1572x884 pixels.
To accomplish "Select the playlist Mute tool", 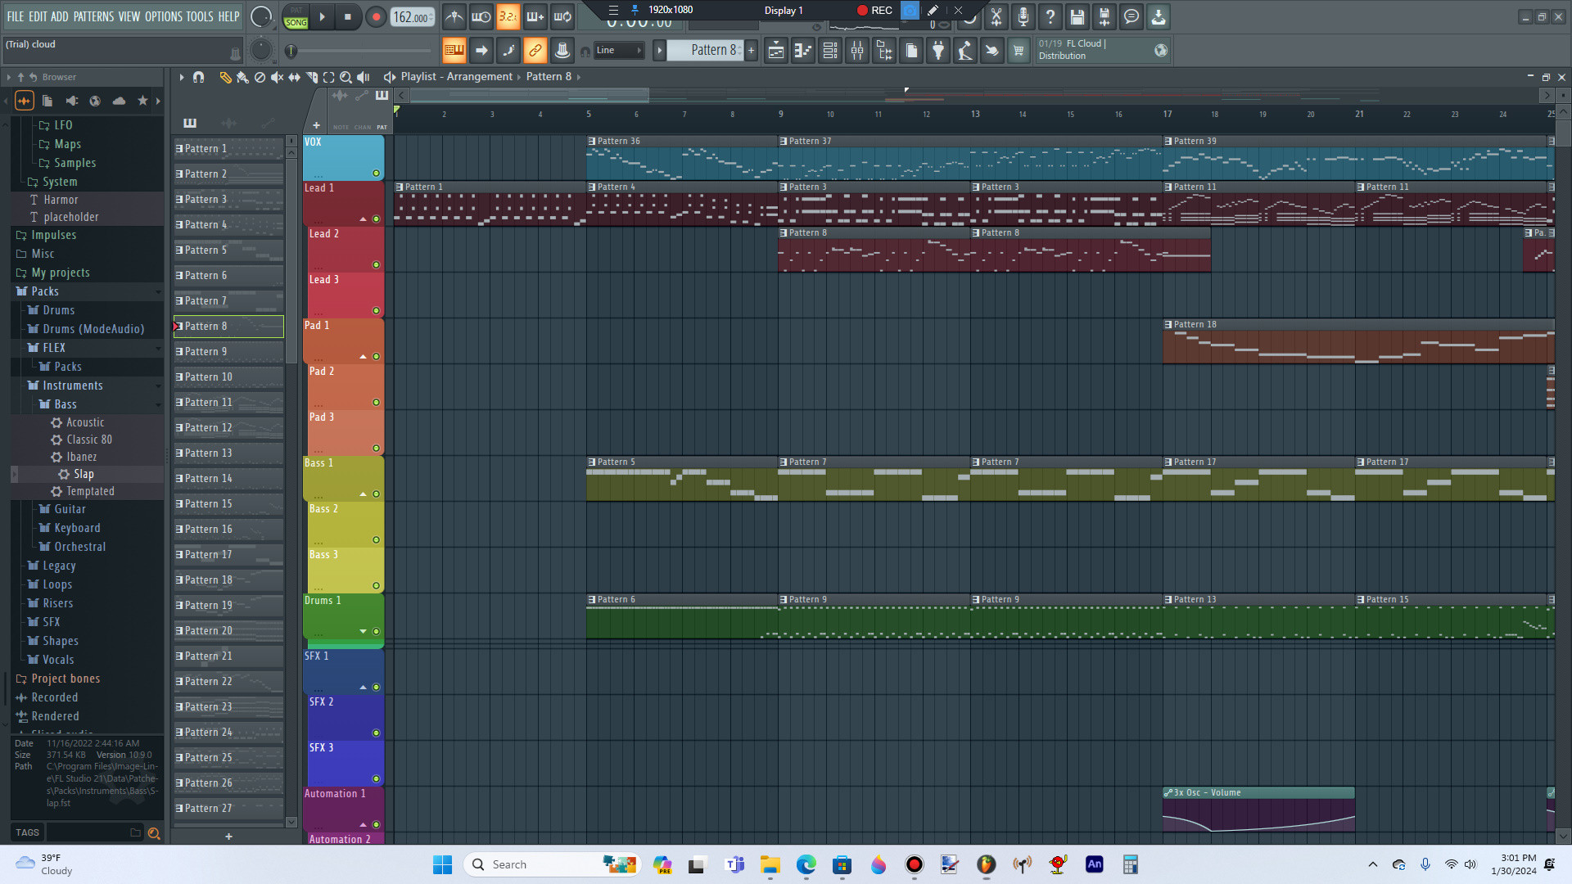I will [x=278, y=77].
